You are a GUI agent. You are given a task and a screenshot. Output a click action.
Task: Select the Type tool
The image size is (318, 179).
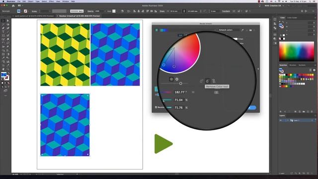pos(3,32)
